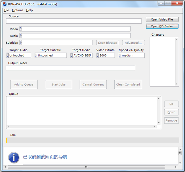Click the Clear Completed button
Screen dimensions: 185x172
[x=128, y=84]
